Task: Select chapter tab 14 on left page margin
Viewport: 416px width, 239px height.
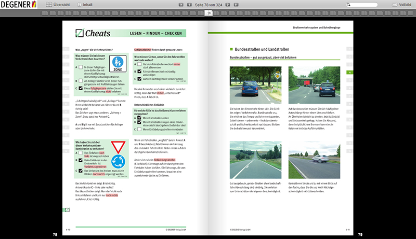Action: 66,151
